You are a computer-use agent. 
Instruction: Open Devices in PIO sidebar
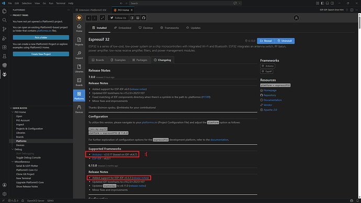coord(79,109)
